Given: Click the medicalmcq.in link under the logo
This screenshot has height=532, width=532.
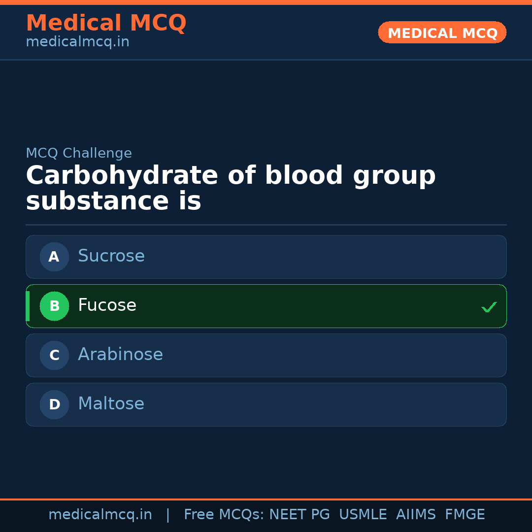Looking at the screenshot, I should coord(77,41).
